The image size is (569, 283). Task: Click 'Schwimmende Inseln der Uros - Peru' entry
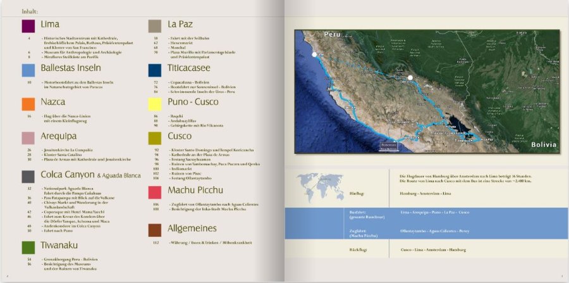tap(202, 92)
